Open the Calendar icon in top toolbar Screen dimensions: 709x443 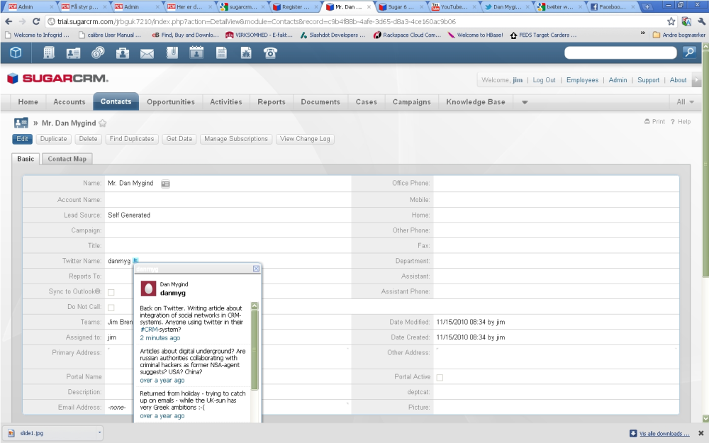click(196, 53)
